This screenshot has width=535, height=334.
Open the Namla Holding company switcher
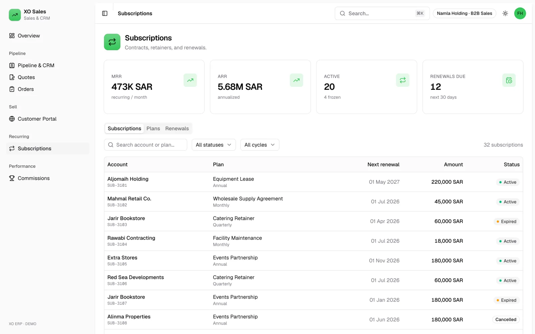tap(464, 13)
